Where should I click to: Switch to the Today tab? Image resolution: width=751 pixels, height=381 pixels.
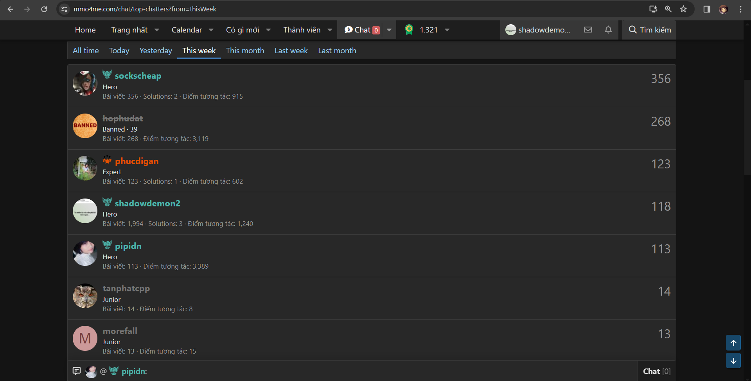point(119,51)
